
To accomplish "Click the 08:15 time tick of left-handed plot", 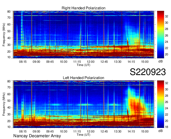I will tap(23, 131).
